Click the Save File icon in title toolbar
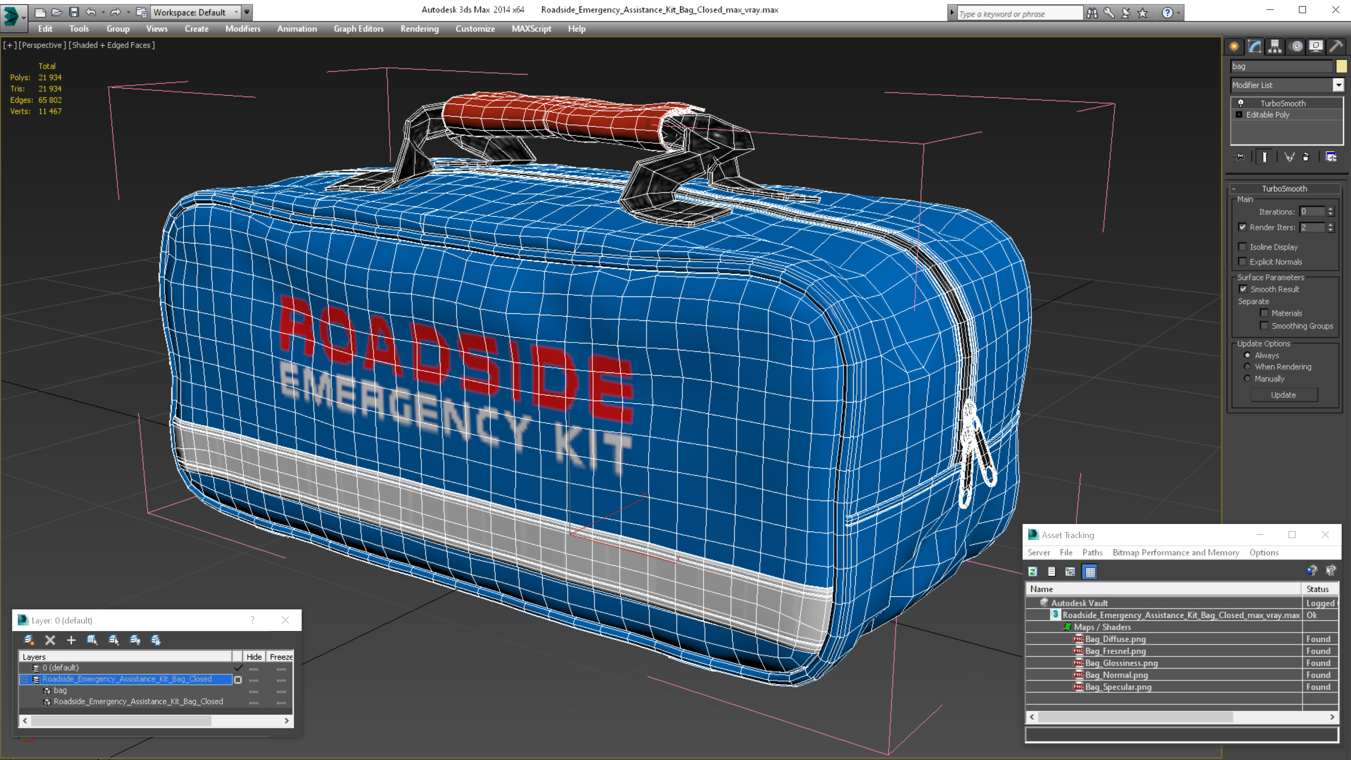This screenshot has height=760, width=1351. point(74,12)
